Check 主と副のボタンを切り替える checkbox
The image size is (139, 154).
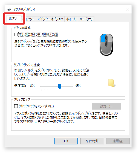tap(16, 35)
